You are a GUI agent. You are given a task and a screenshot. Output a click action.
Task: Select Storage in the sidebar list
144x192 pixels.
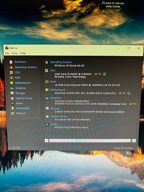point(20,93)
